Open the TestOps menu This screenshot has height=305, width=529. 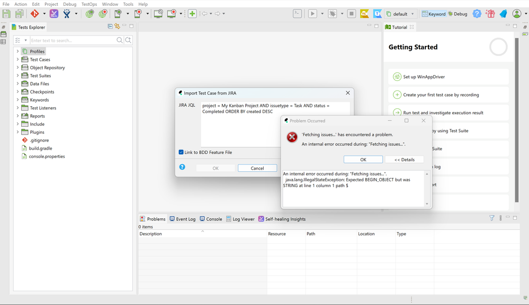coord(89,4)
